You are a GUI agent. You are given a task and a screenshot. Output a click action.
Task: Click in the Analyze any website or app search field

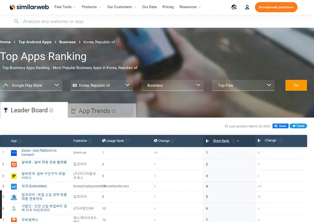tap(157, 21)
